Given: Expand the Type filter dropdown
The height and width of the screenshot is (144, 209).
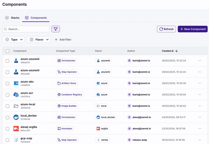Looking at the screenshot, I should 14,40.
